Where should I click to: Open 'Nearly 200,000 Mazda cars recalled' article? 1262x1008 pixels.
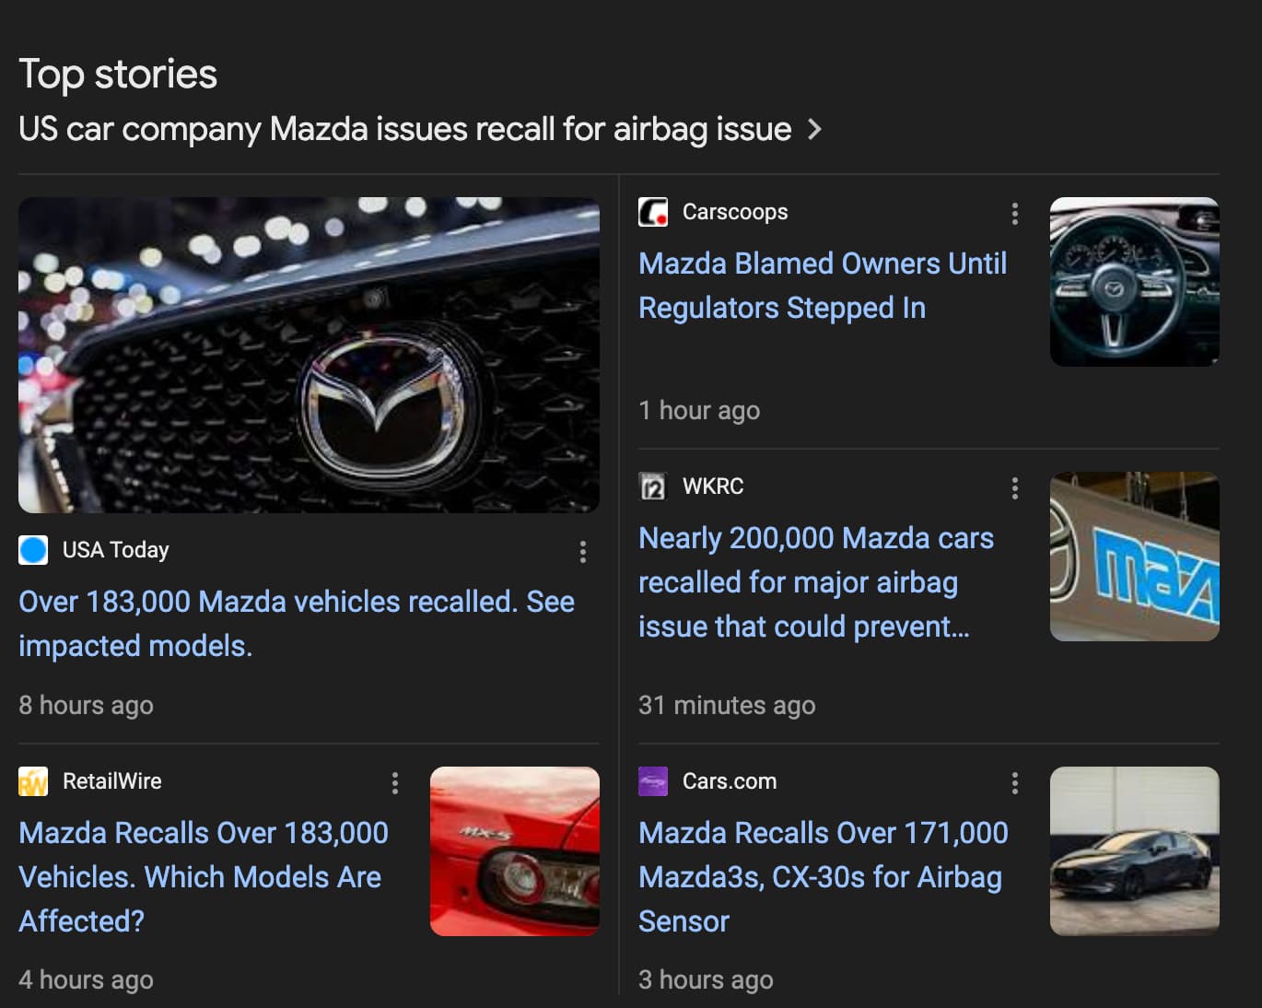816,582
